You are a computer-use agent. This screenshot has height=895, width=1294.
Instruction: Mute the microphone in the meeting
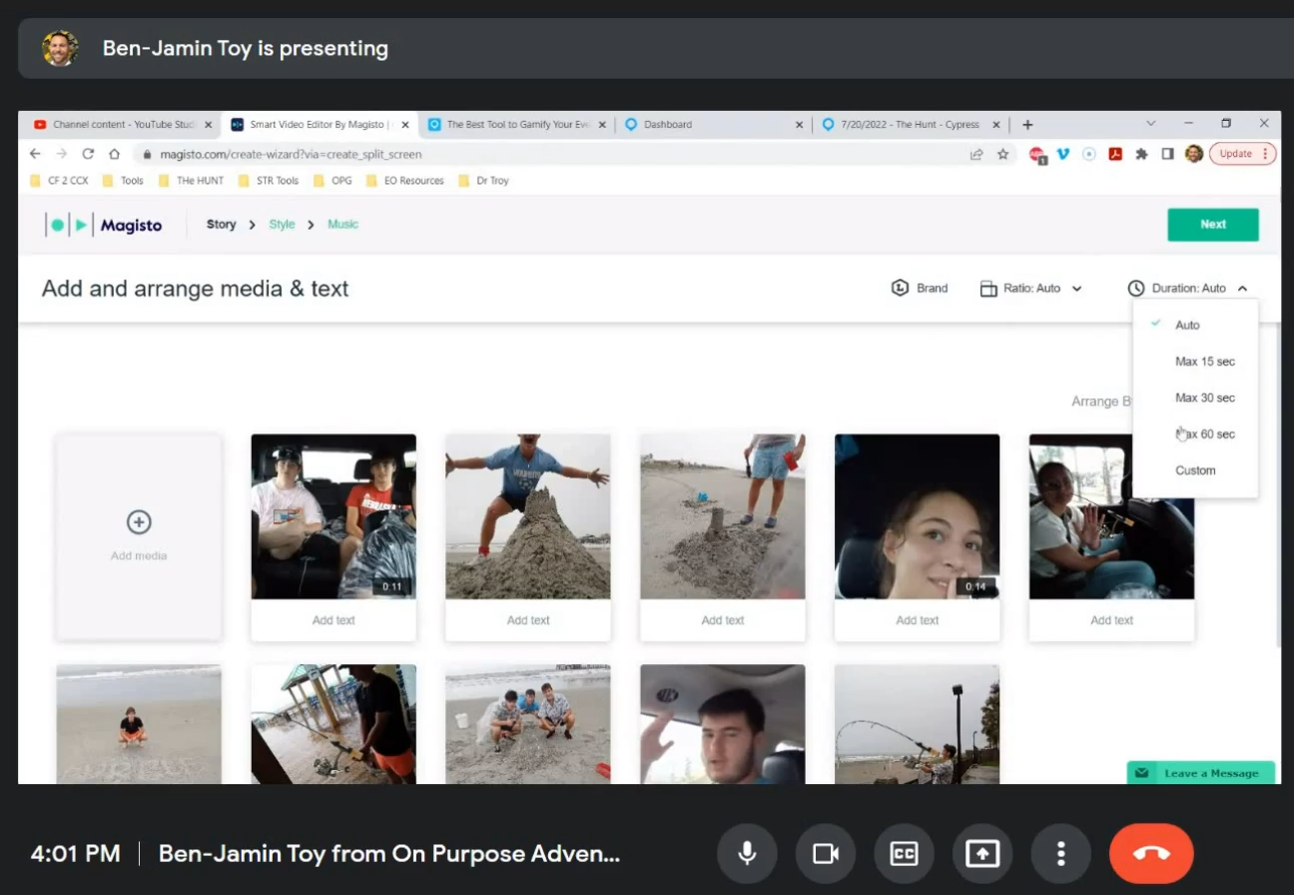[747, 854]
